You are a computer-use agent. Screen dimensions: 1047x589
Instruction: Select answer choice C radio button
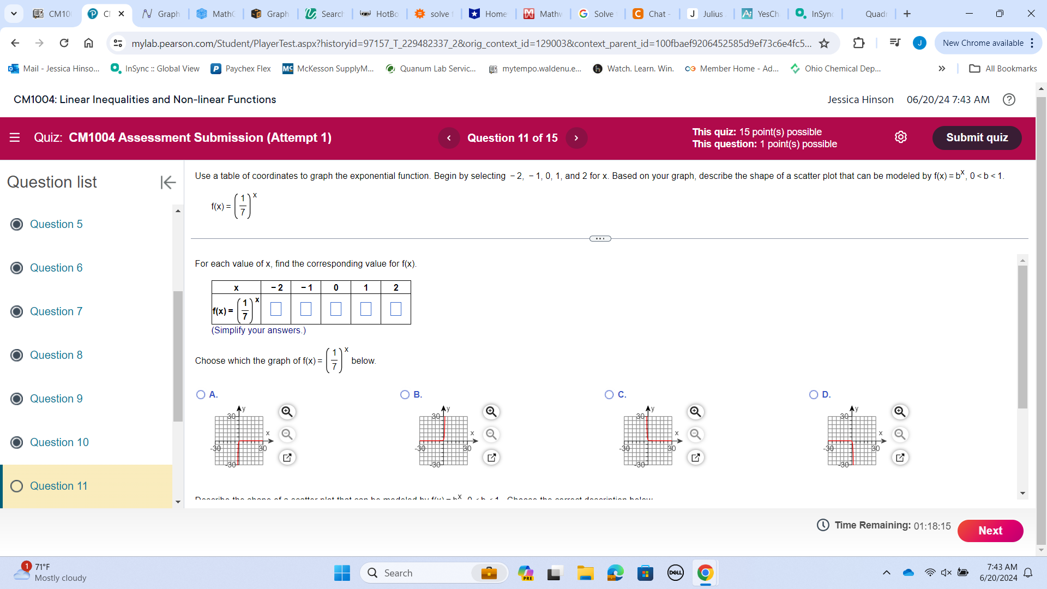pyautogui.click(x=610, y=394)
